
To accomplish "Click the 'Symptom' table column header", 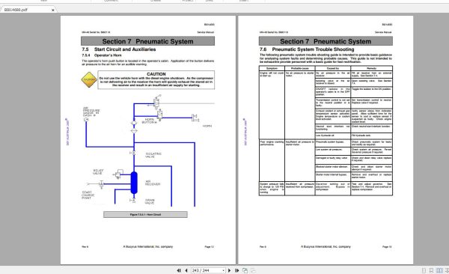I will tap(272, 69).
